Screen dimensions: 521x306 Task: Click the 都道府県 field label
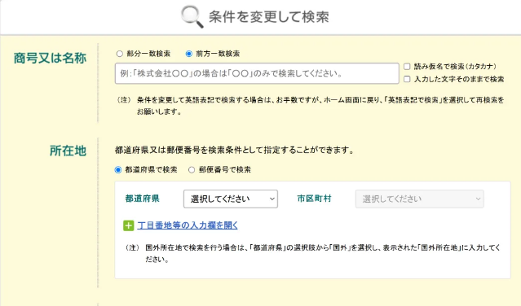coord(142,199)
